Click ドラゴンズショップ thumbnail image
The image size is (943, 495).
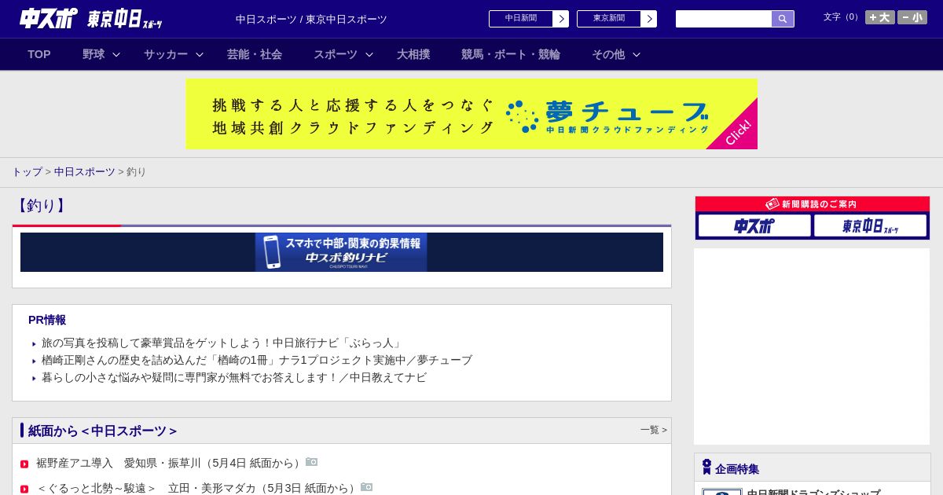pyautogui.click(x=722, y=492)
